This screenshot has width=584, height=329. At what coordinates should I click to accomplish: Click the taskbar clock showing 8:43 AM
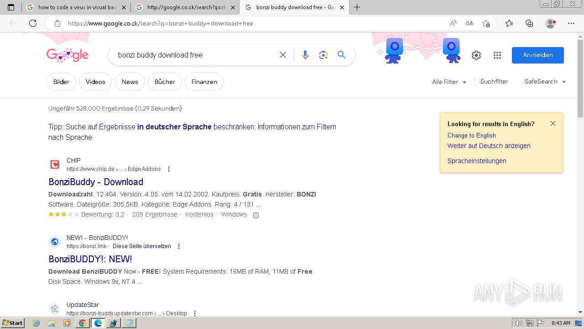coord(561,323)
